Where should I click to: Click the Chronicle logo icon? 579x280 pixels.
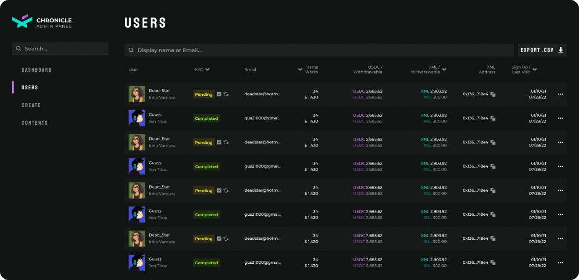22,21
